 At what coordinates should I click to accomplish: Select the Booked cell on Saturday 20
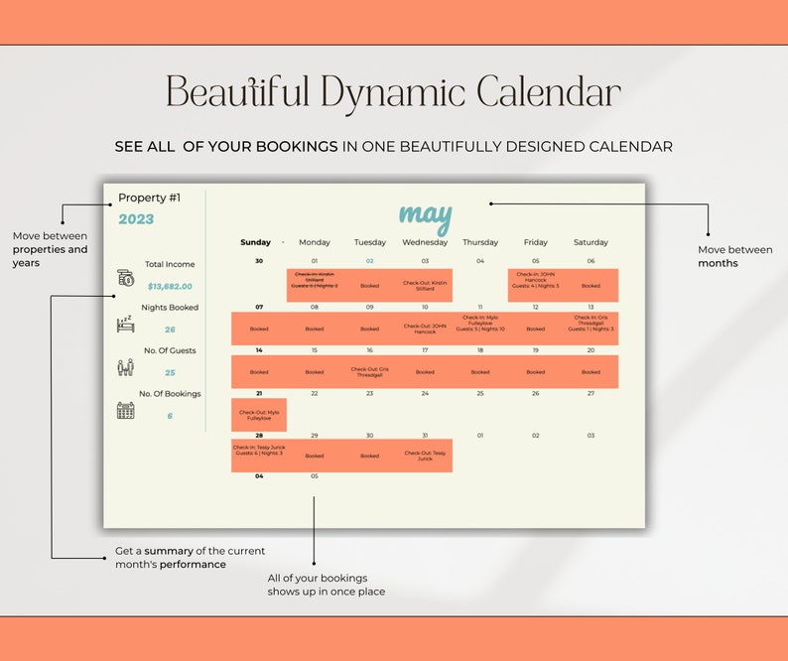591,371
